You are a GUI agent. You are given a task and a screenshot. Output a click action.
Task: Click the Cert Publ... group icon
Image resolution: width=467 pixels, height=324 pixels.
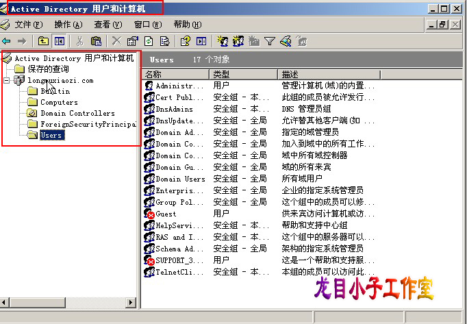point(149,97)
